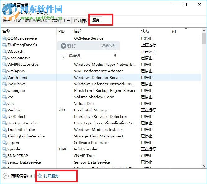The height and width of the screenshot is (184, 207).
Task: Click the gear icon beside wmiApSrv
Action: (x=4, y=71)
